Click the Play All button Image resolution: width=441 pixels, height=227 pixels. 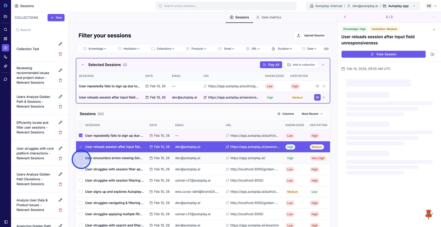pyautogui.click(x=271, y=65)
